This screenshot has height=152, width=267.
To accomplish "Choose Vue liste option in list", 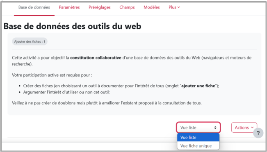I will click(x=198, y=137).
